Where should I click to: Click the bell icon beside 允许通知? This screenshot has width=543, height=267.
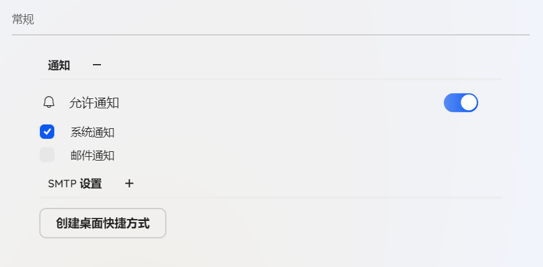[49, 102]
